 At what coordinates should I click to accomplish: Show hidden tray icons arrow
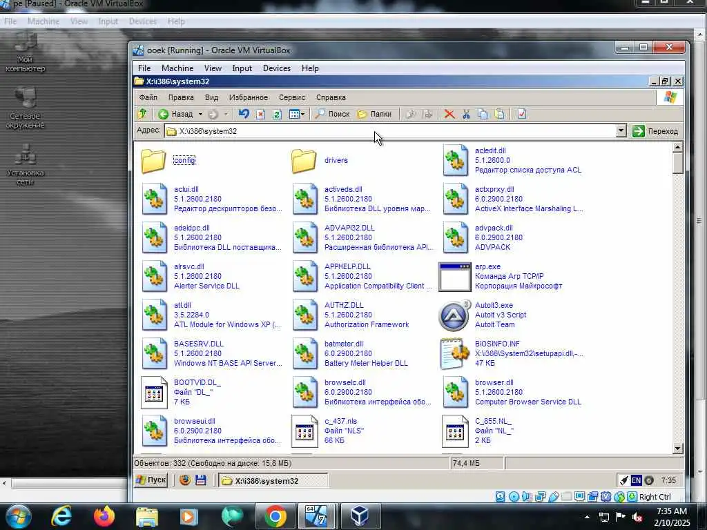(587, 517)
